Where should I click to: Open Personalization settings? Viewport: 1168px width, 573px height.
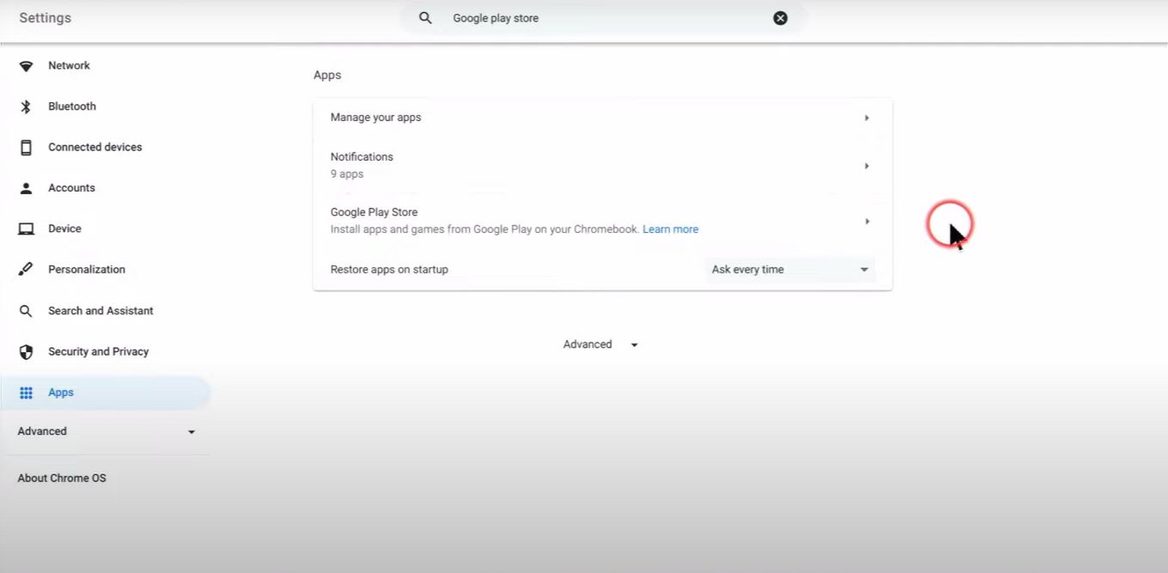(87, 270)
